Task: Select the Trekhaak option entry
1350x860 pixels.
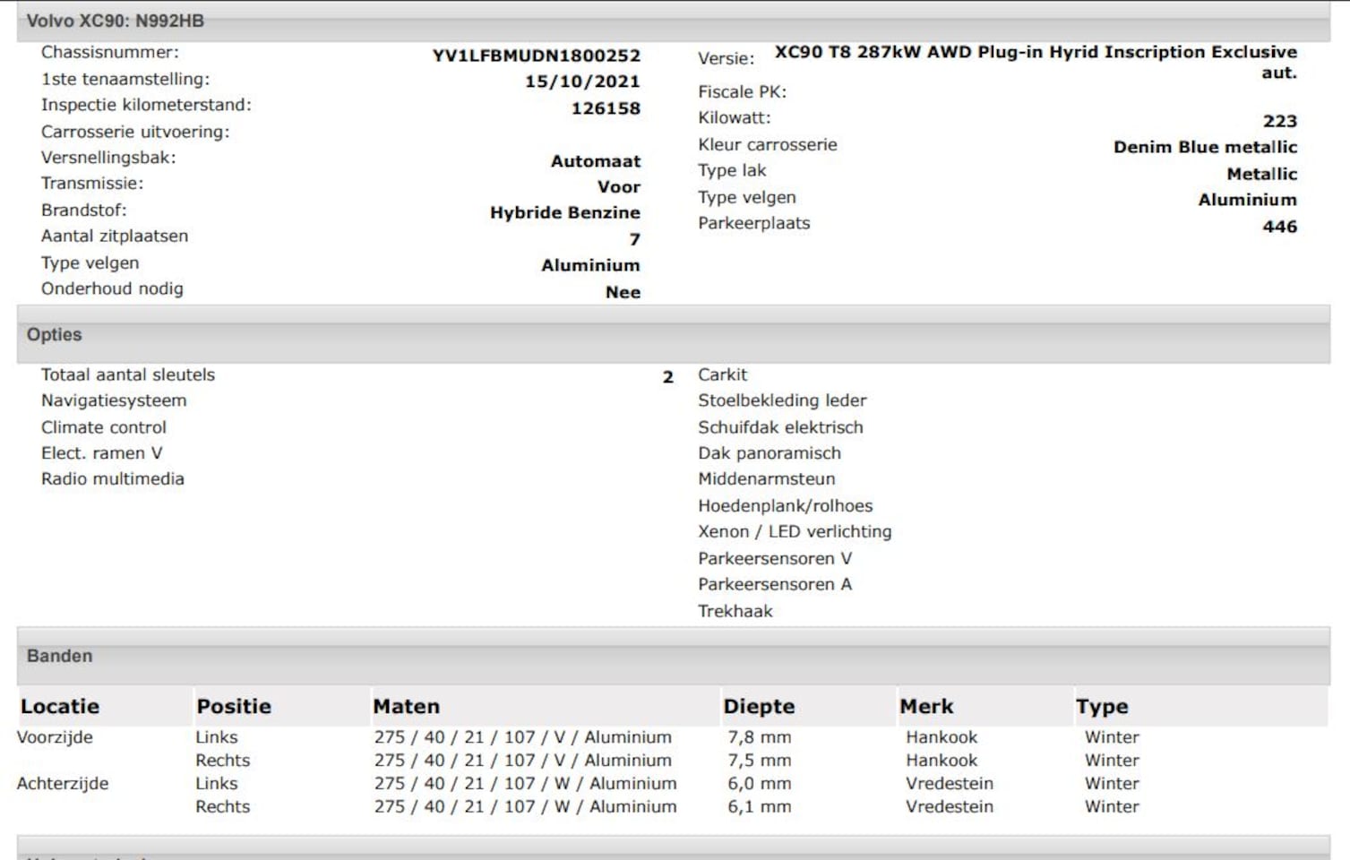Action: point(735,612)
